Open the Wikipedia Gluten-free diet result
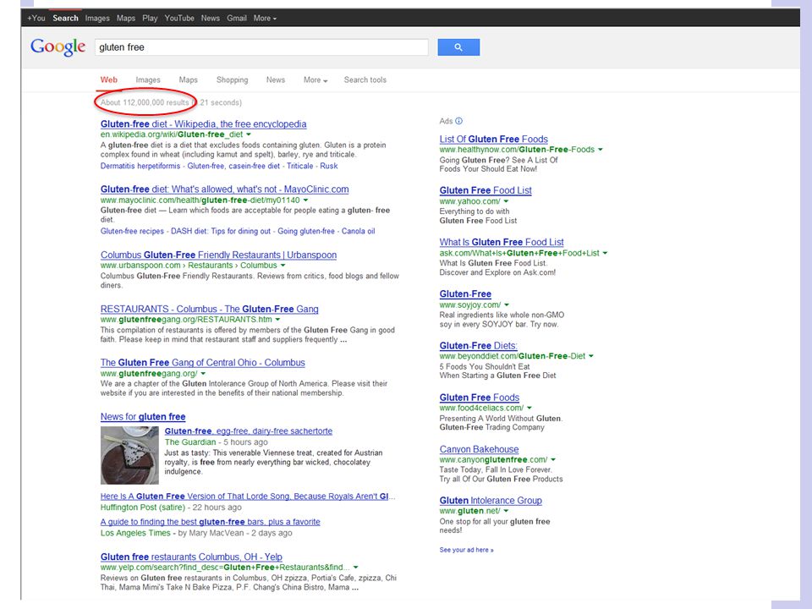Viewport: 812px width, 609px height. pos(204,124)
